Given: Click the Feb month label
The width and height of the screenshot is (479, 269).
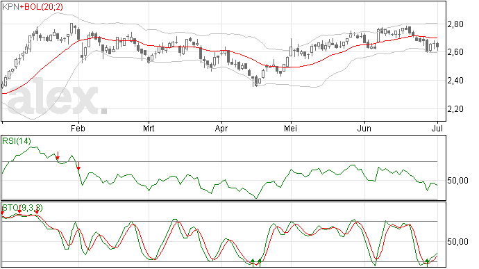Looking at the screenshot, I should tap(78, 128).
